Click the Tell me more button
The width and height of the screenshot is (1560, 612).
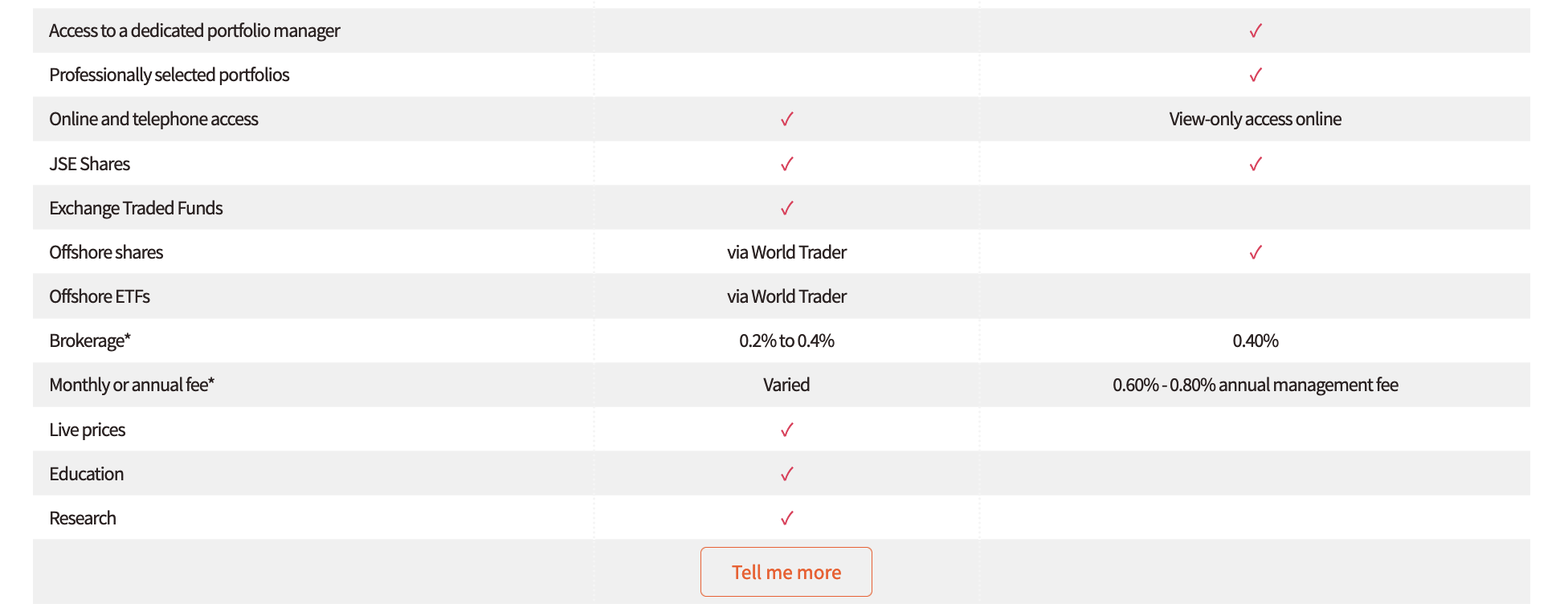[x=786, y=572]
